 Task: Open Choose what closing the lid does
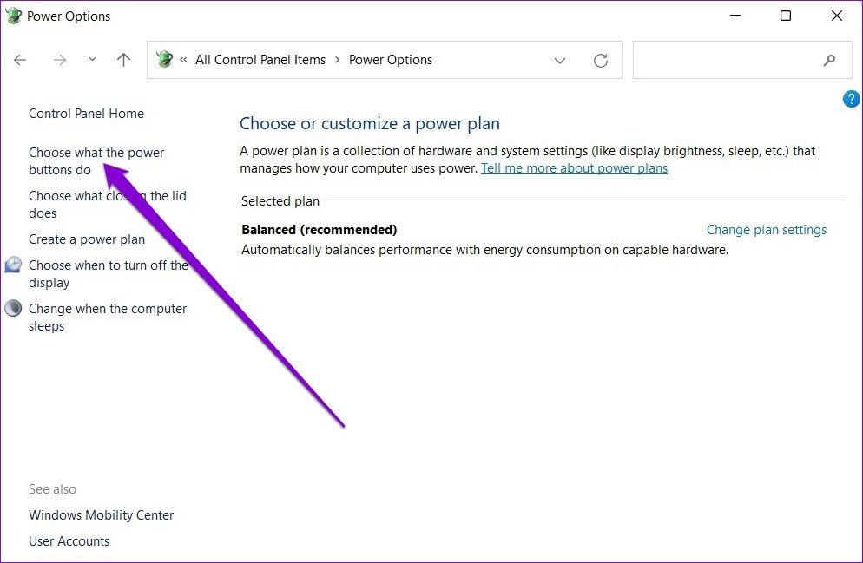108,205
